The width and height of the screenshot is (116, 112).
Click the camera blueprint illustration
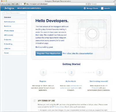92,34
